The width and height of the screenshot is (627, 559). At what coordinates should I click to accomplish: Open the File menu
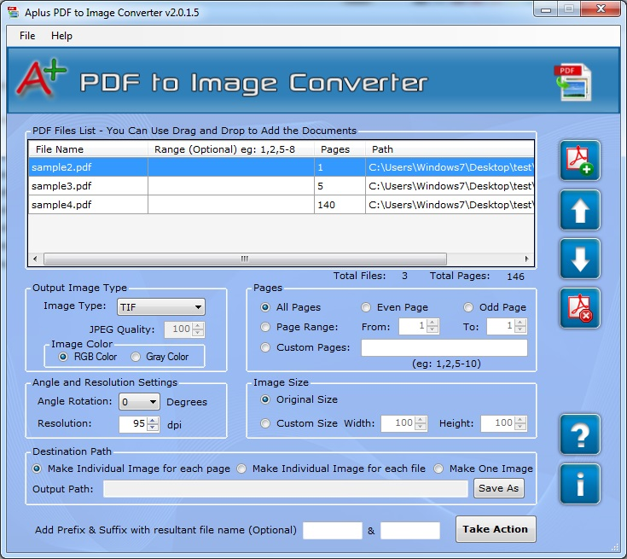coord(27,36)
